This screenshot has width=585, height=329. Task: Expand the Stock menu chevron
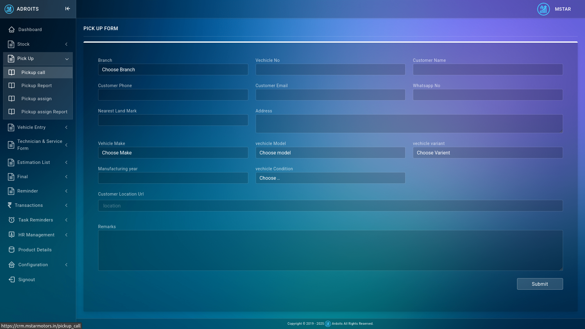66,44
